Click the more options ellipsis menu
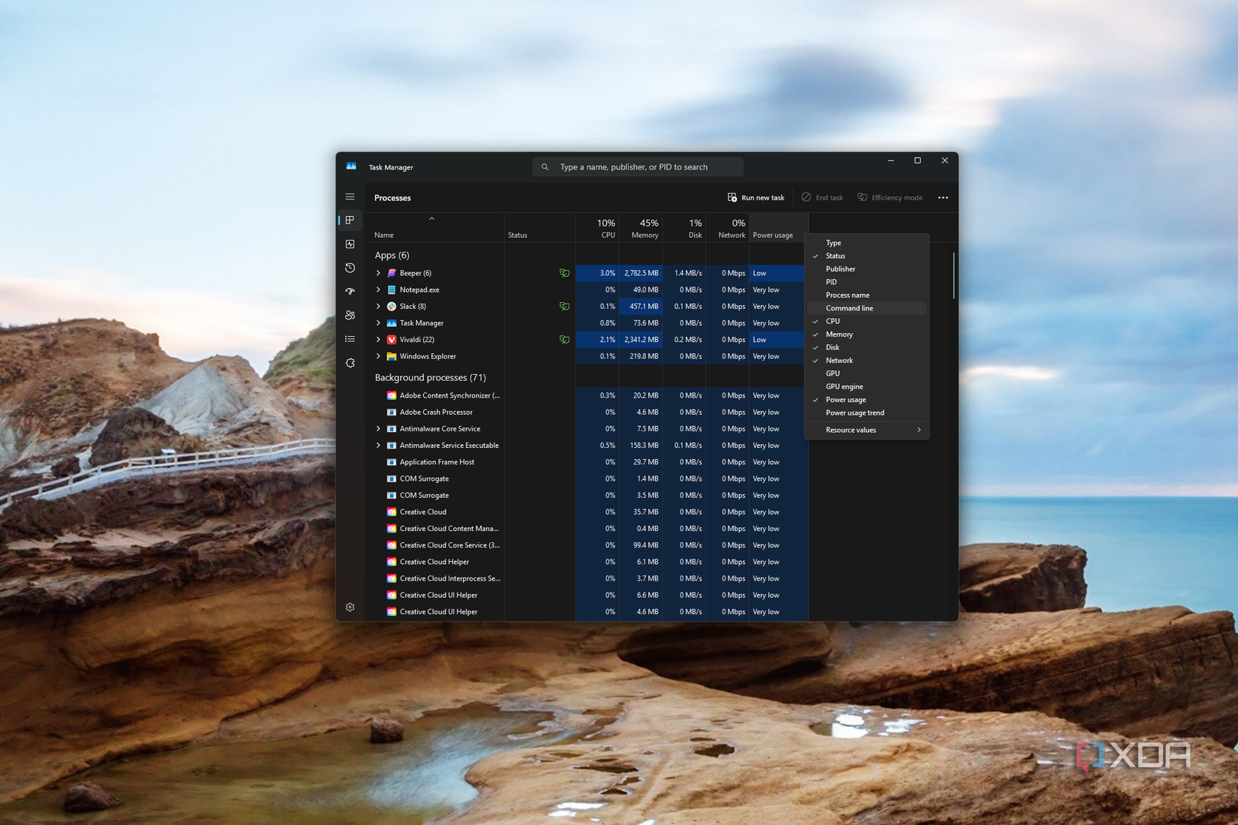 click(x=943, y=197)
